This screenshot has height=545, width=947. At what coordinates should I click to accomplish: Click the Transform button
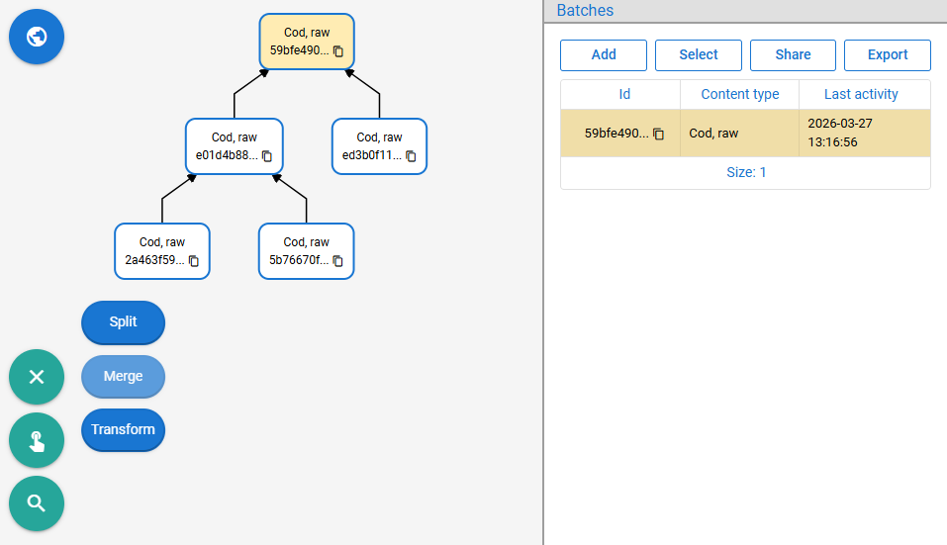coord(124,429)
